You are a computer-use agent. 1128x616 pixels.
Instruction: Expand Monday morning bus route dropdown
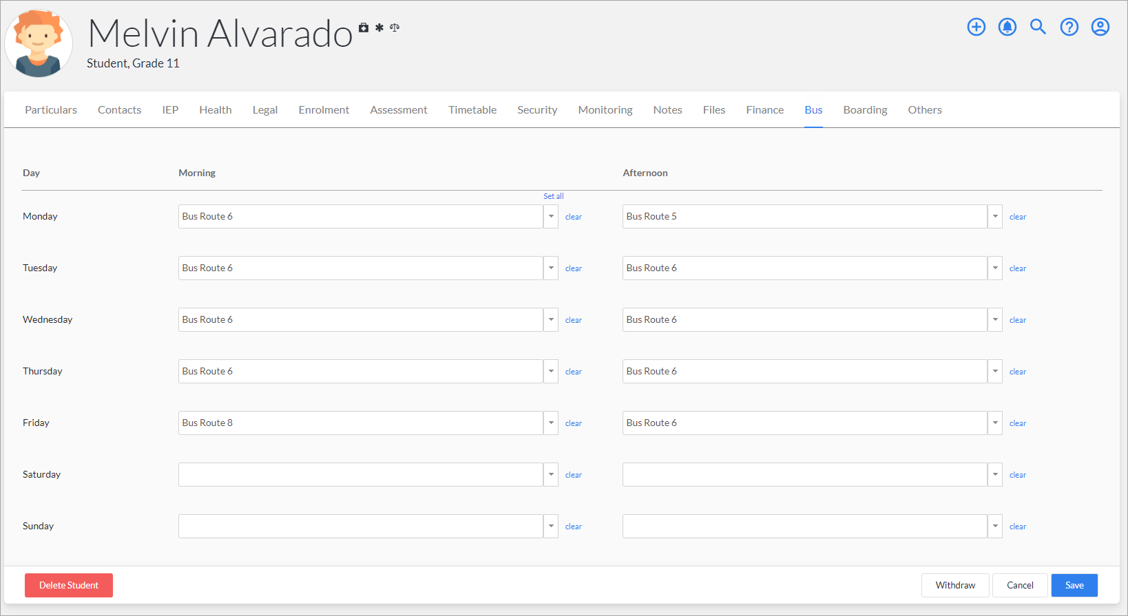(550, 216)
